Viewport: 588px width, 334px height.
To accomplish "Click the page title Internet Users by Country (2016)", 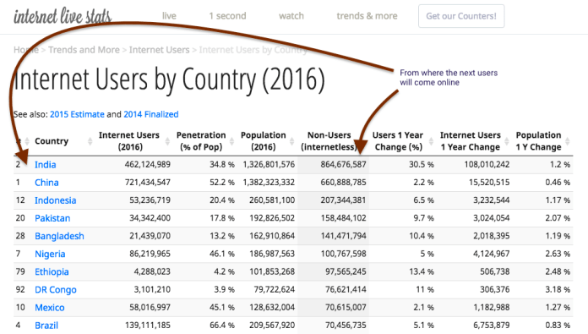I will [169, 80].
